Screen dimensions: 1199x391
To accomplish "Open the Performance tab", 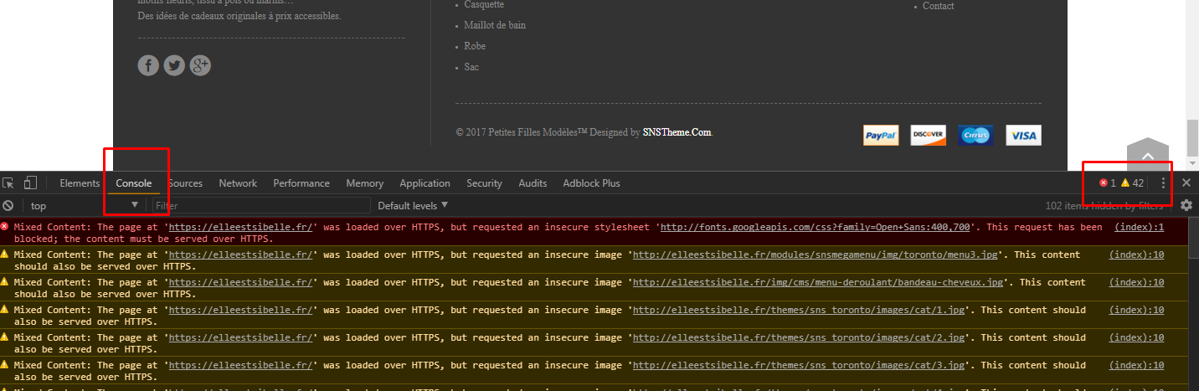I will pos(301,183).
